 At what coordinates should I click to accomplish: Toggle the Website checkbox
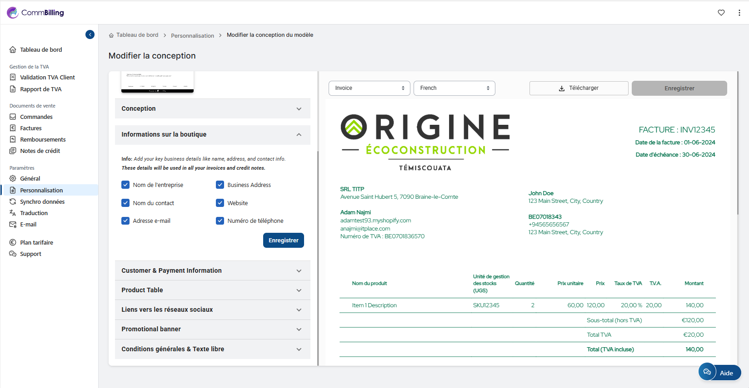(x=220, y=203)
